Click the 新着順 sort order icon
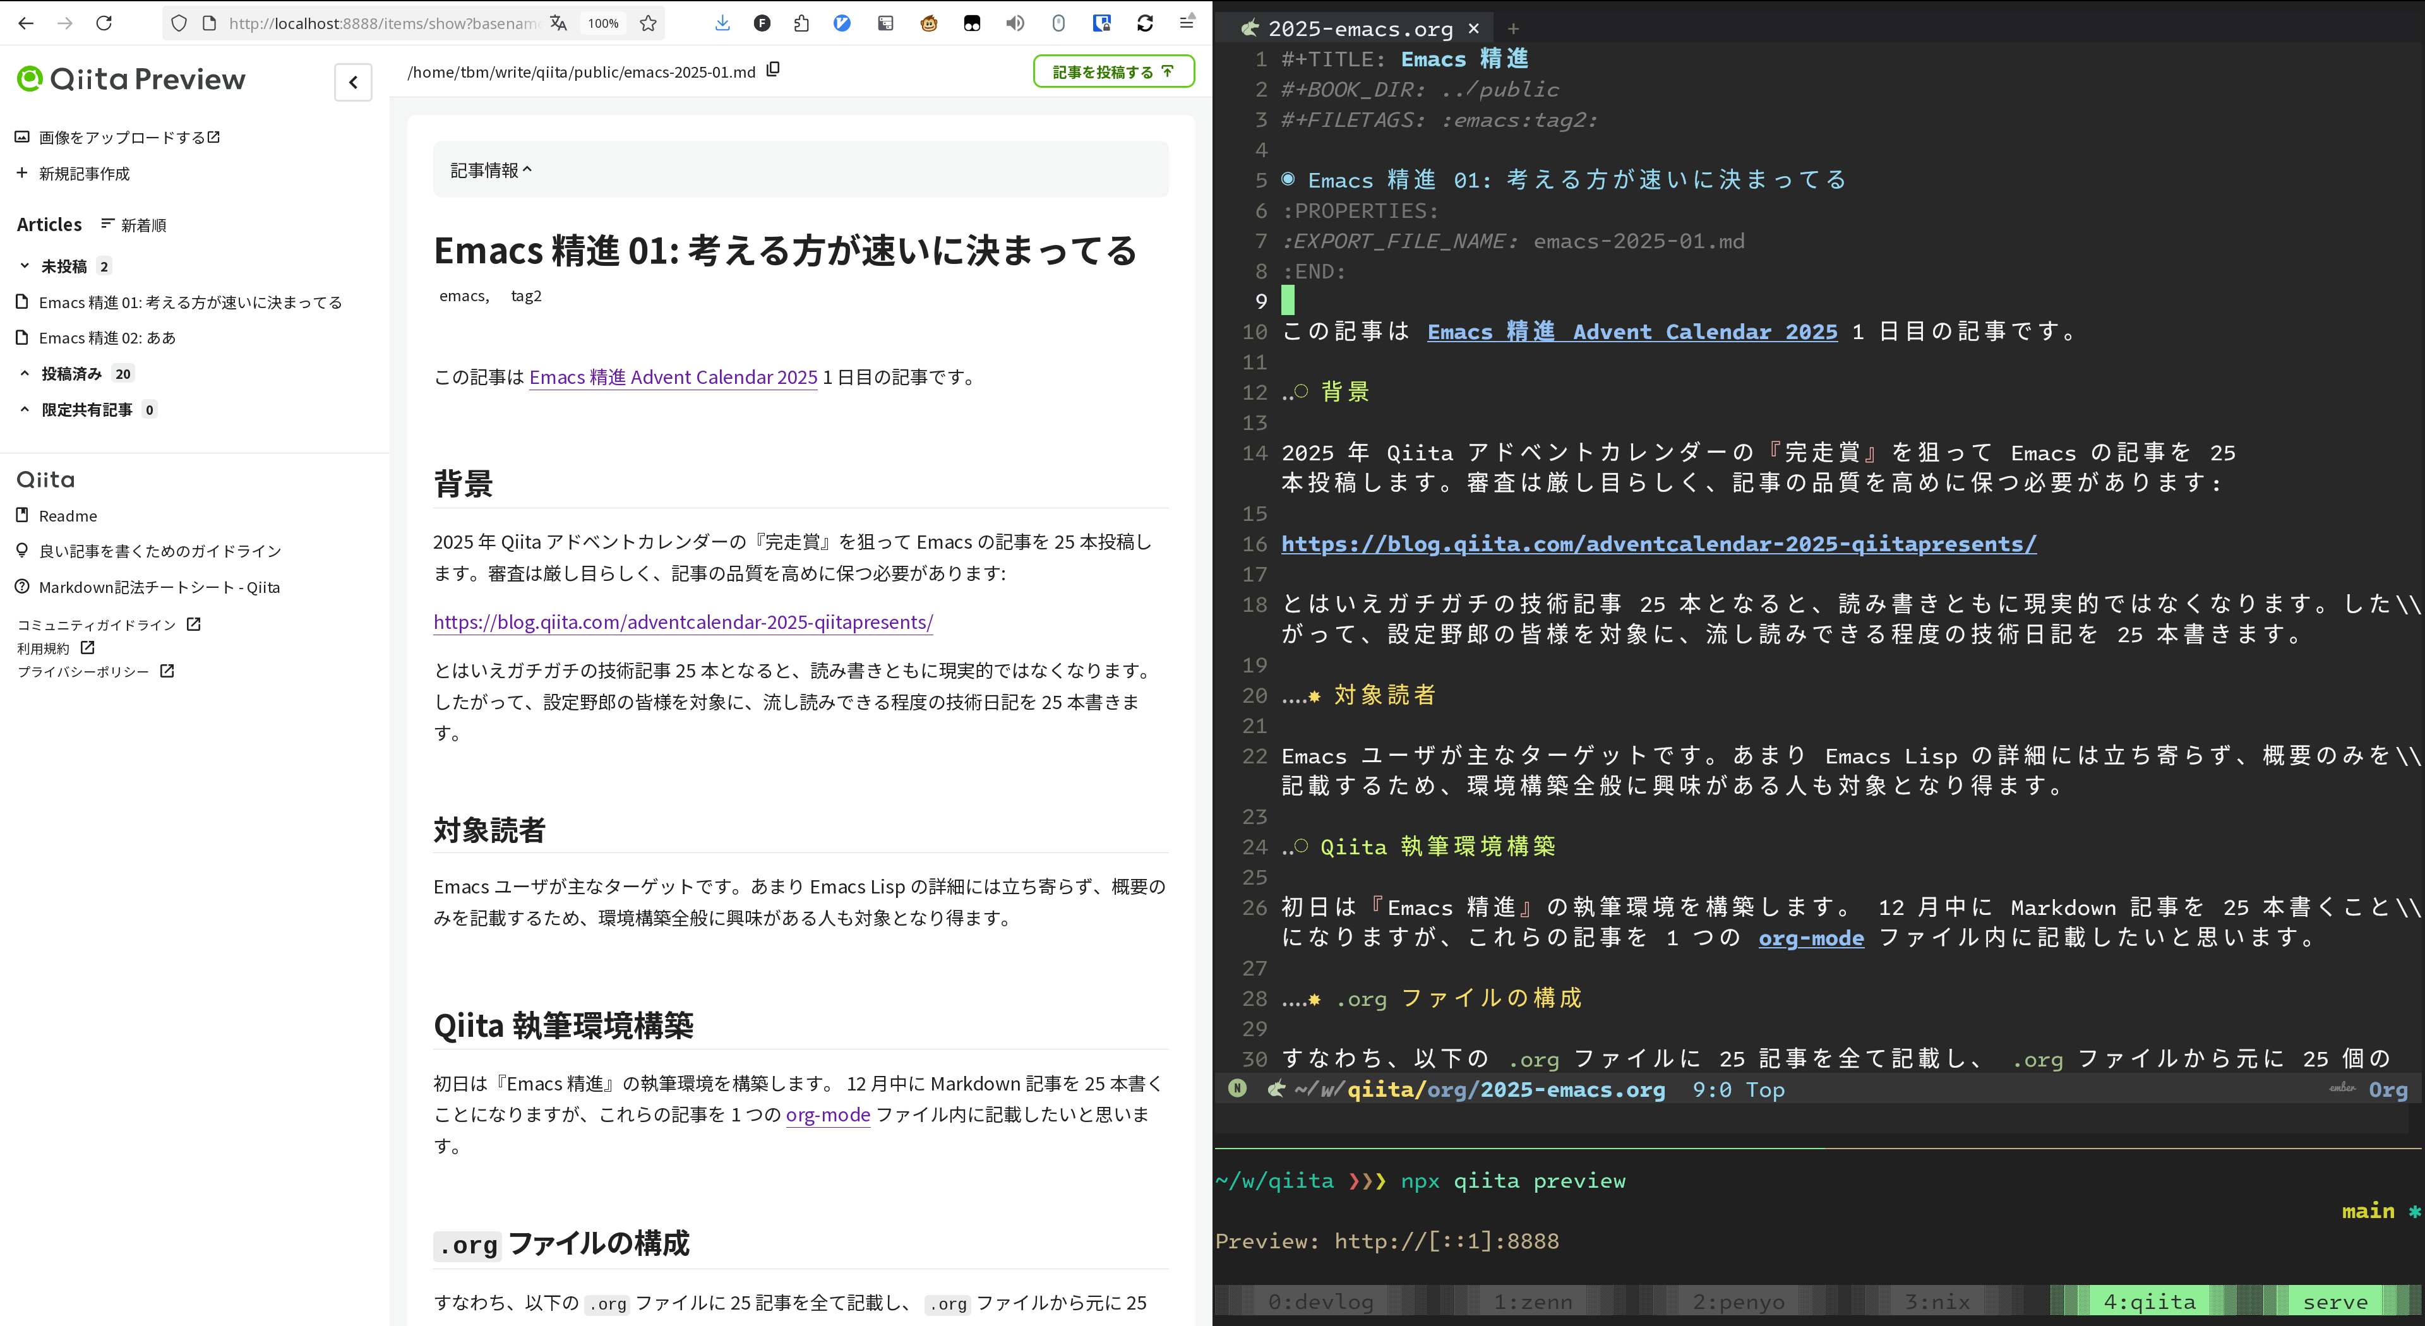This screenshot has width=2425, height=1326. [106, 224]
